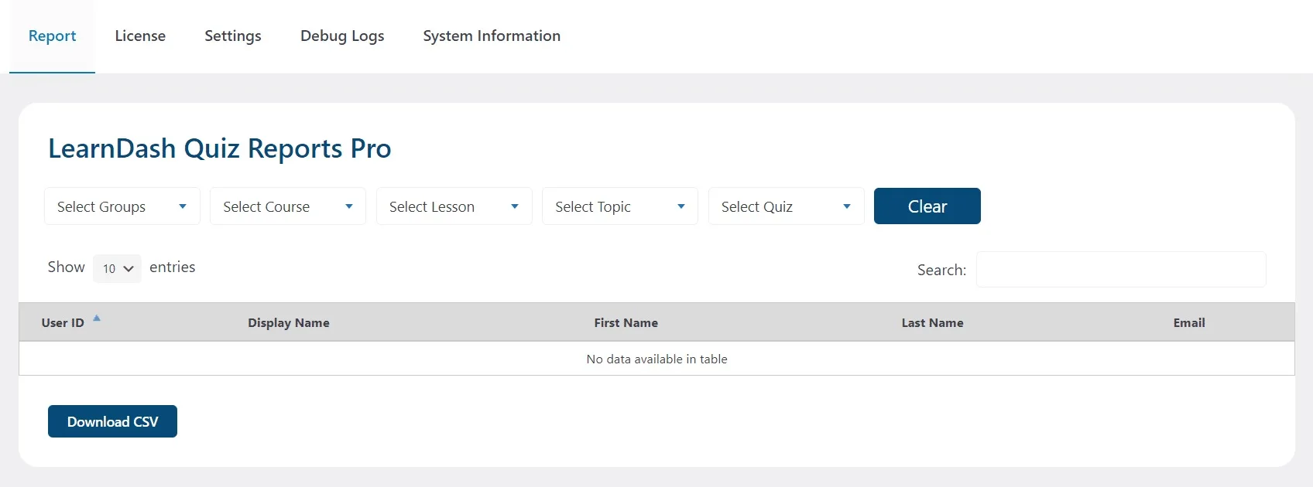Viewport: 1313px width, 487px height.
Task: View the System Information tab
Action: click(x=492, y=36)
